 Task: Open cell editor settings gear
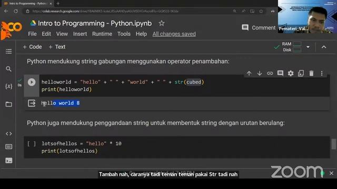(291, 73)
